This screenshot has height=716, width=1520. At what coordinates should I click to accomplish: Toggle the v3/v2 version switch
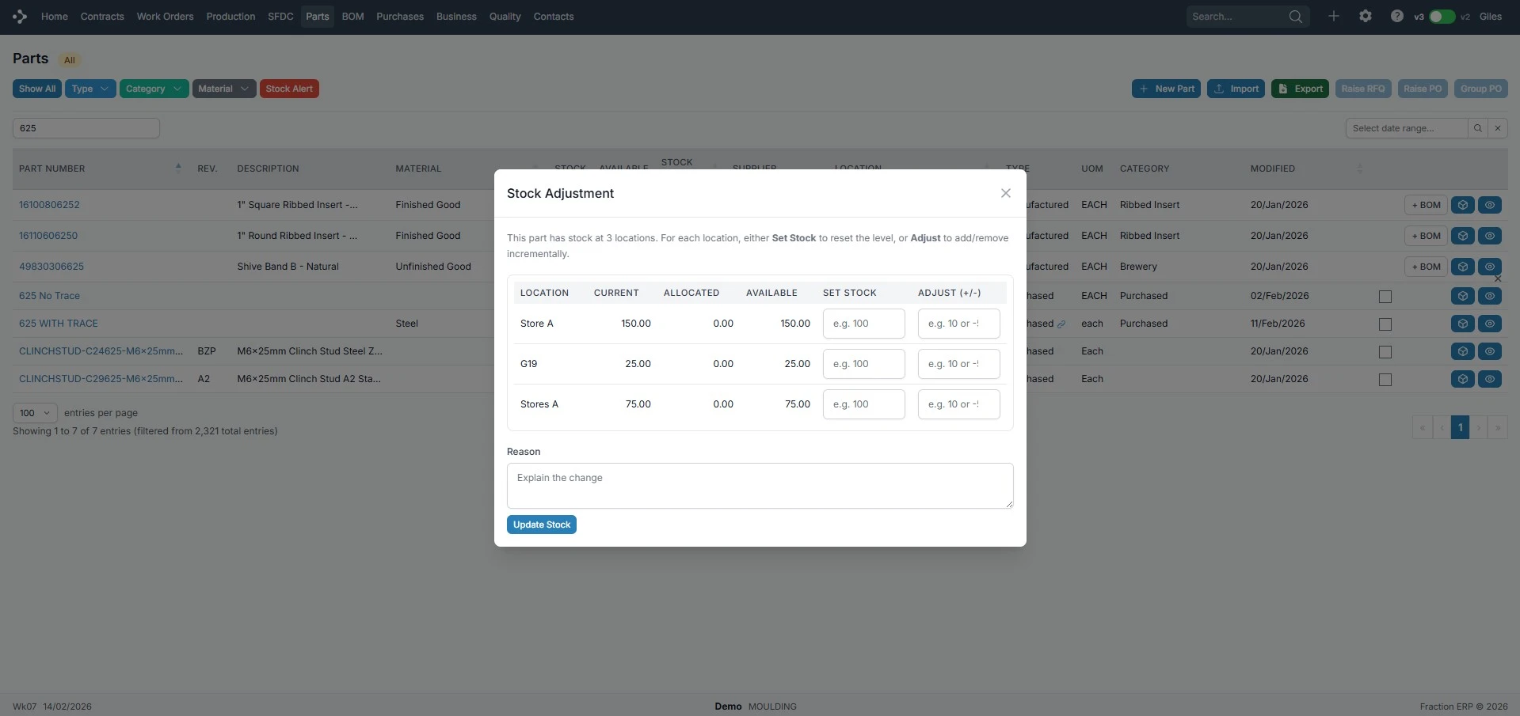(x=1442, y=17)
